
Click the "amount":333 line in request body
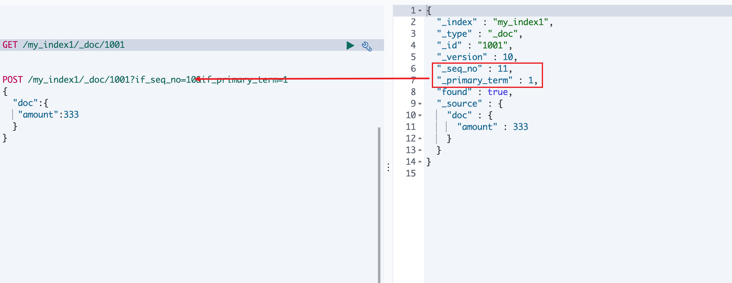tap(48, 115)
